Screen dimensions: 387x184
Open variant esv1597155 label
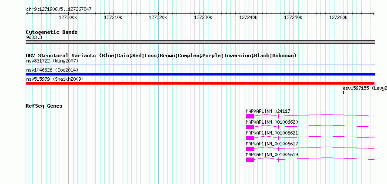click(x=365, y=88)
